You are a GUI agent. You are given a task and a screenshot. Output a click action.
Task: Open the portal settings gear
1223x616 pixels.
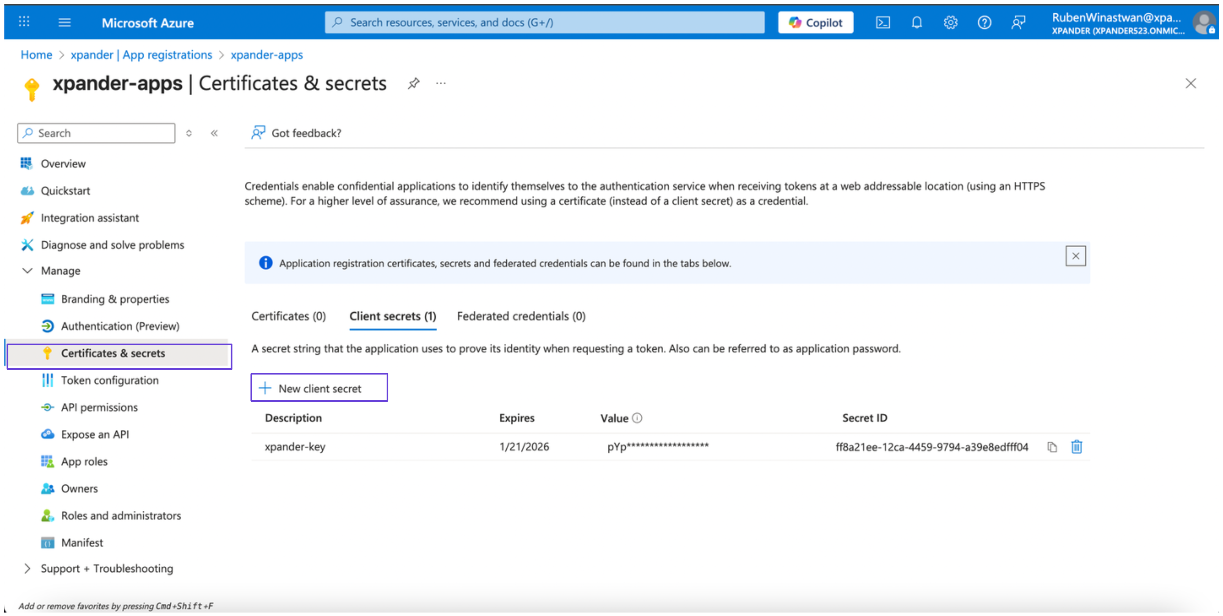(950, 22)
